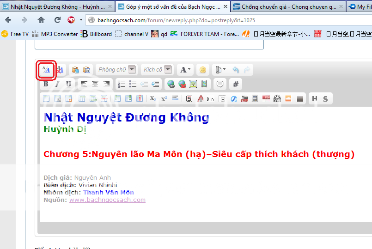Click the increase indent icon
This screenshot has height=249, width=372.
tap(155, 84)
